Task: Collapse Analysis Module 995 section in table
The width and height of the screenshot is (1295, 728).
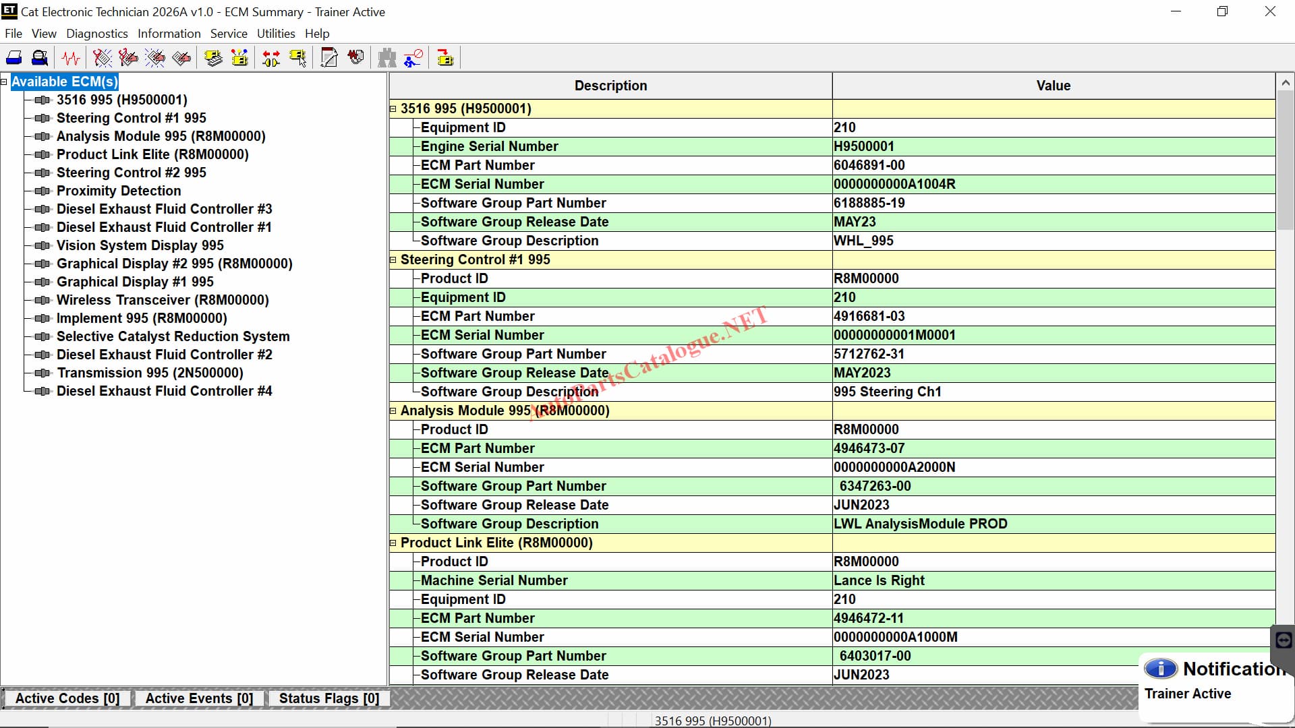Action: (x=393, y=411)
